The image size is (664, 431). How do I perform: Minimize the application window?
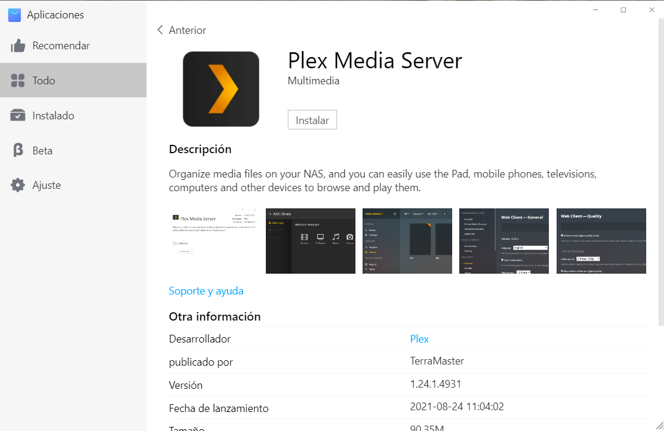tap(595, 9)
